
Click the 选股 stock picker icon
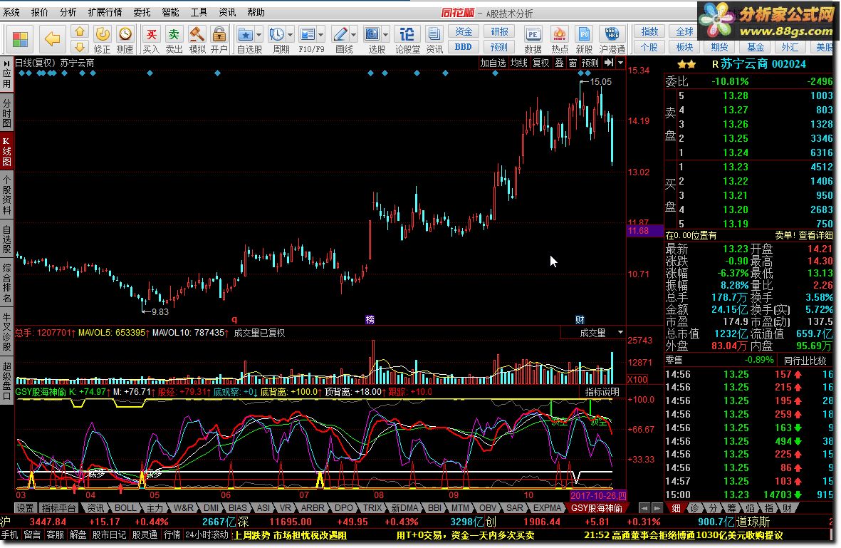click(x=372, y=34)
